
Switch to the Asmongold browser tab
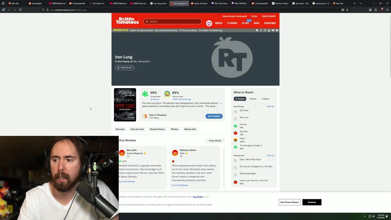37,3
